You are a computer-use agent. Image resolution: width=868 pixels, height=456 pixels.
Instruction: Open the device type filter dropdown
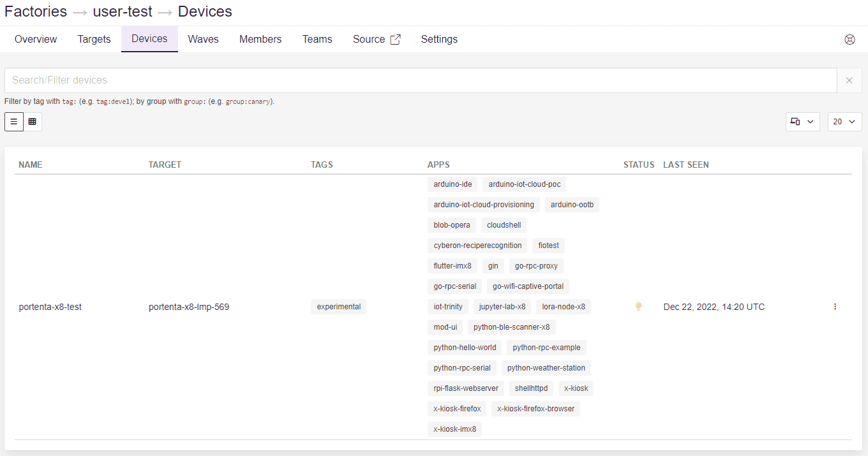[x=802, y=121]
